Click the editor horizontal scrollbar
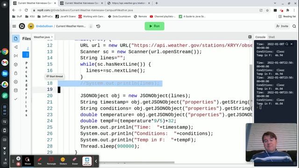This screenshot has height=168, width=299. click(x=136, y=162)
